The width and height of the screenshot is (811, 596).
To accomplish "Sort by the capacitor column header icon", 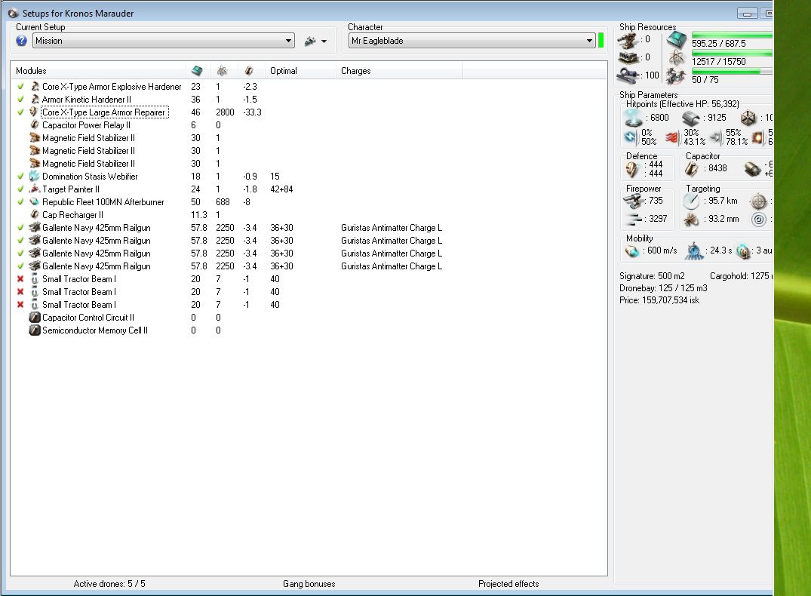I will [x=249, y=71].
